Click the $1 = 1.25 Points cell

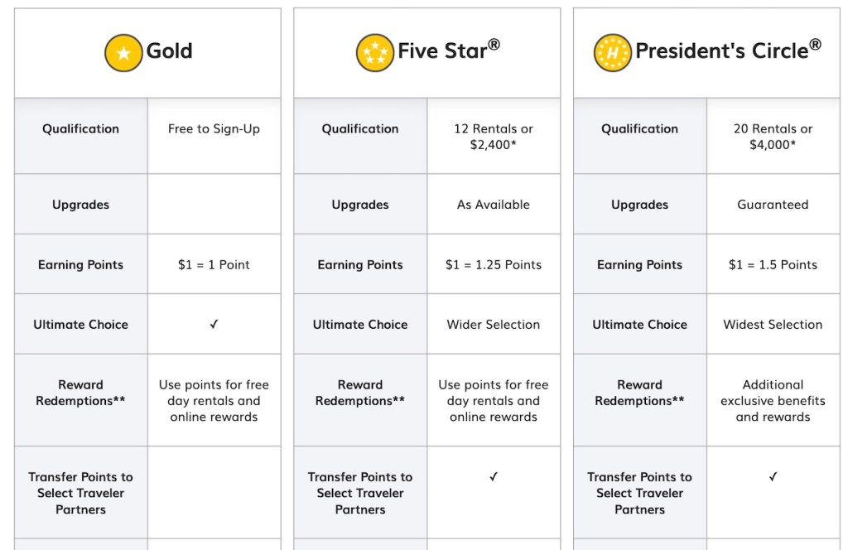click(494, 265)
